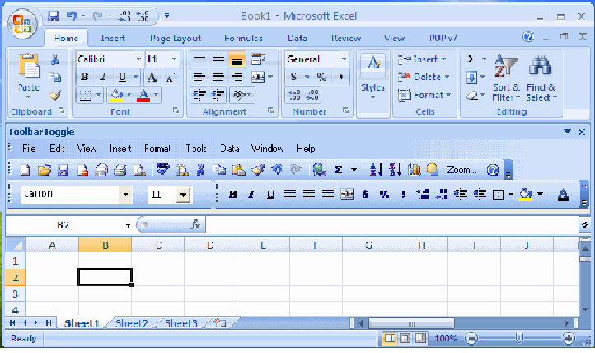The height and width of the screenshot is (353, 595).
Task: Open Sort & Filter in Editing group
Action: pos(506,78)
